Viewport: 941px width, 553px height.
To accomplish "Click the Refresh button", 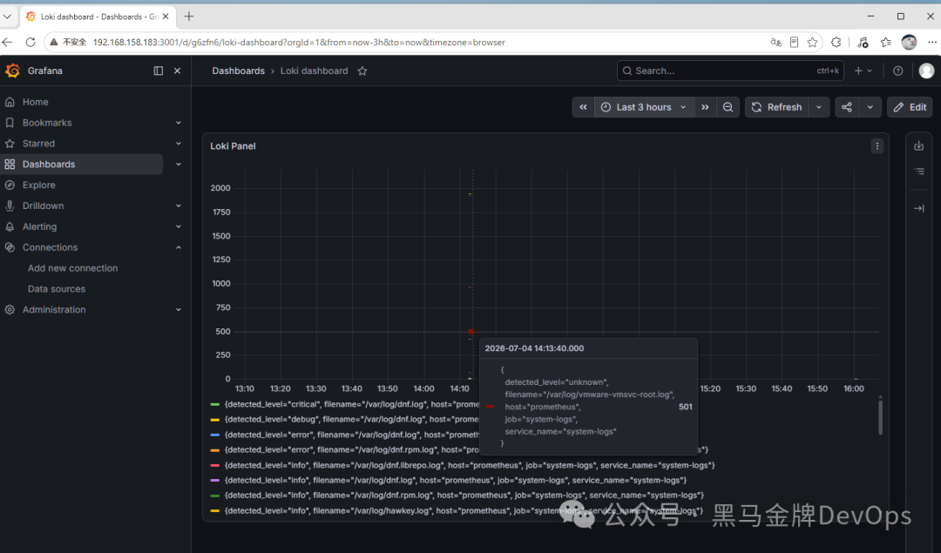I will pyautogui.click(x=776, y=107).
